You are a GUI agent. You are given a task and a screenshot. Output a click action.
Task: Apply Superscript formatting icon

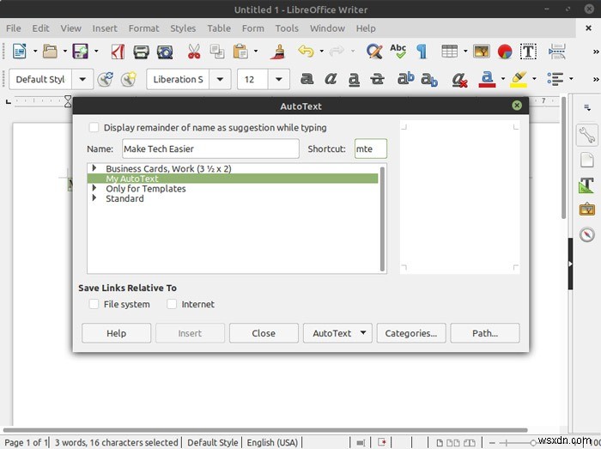[x=405, y=78]
